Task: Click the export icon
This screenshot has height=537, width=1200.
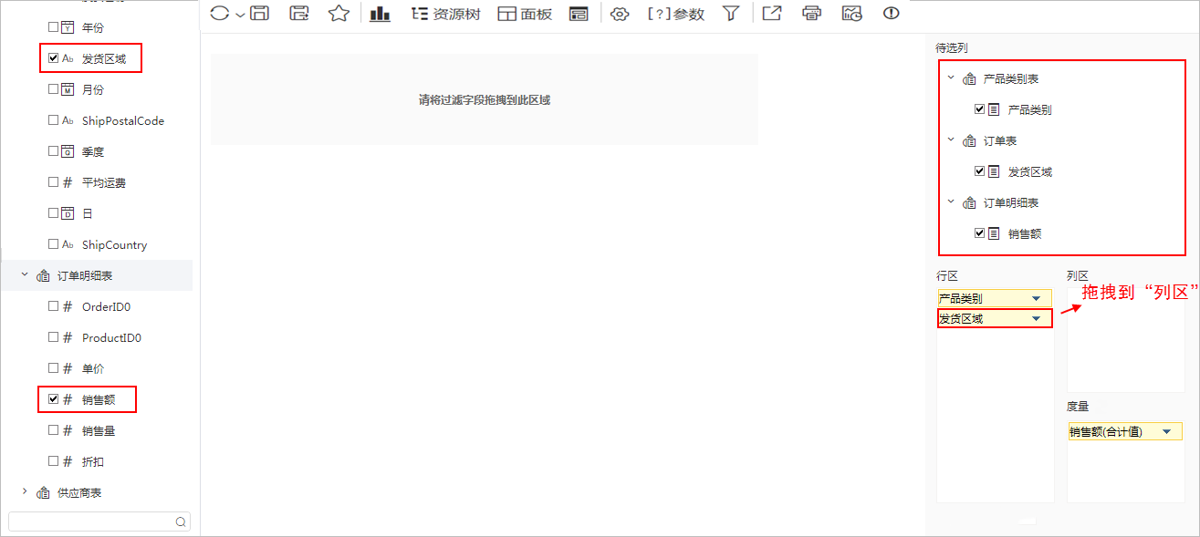Action: 772,13
